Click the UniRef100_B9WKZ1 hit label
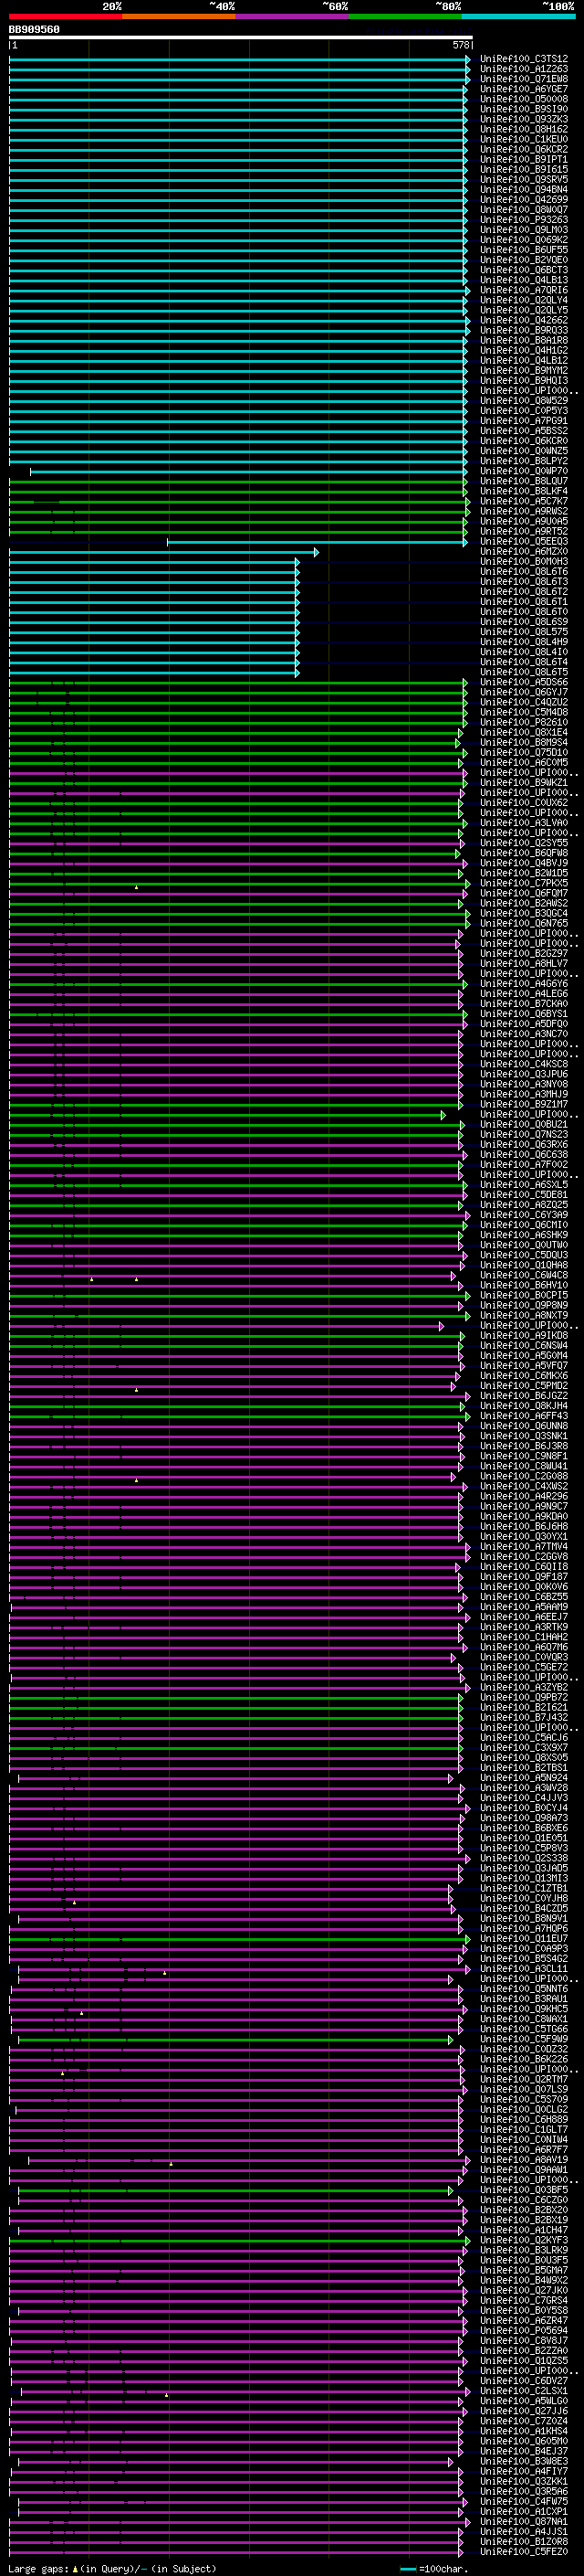Image resolution: width=584 pixels, height=2576 pixels. [524, 782]
